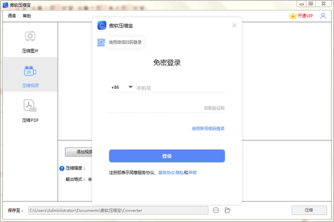
Task: Click the WeChat QR code login icon
Action: tap(101, 42)
